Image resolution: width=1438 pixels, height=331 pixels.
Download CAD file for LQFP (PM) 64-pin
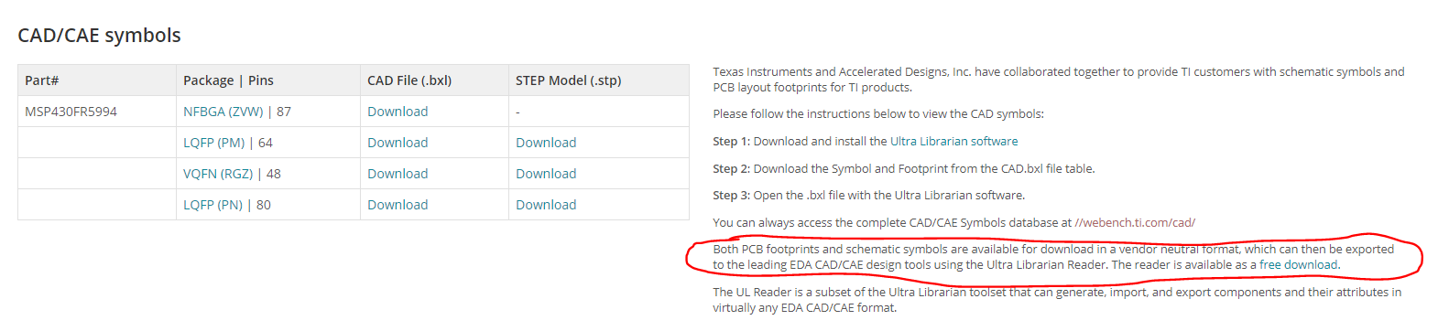[398, 143]
